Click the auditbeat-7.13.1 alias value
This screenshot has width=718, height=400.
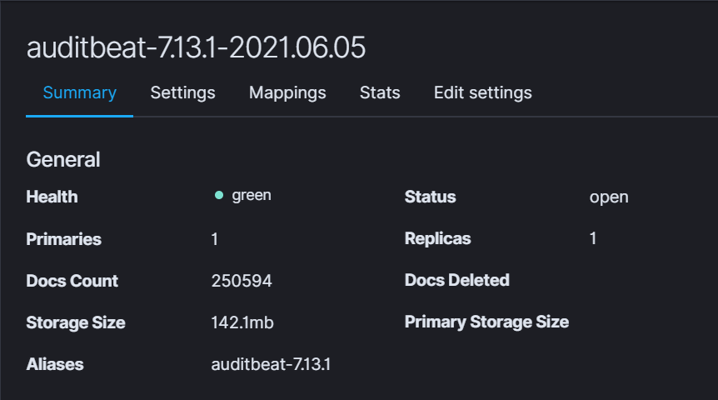pyautogui.click(x=271, y=364)
